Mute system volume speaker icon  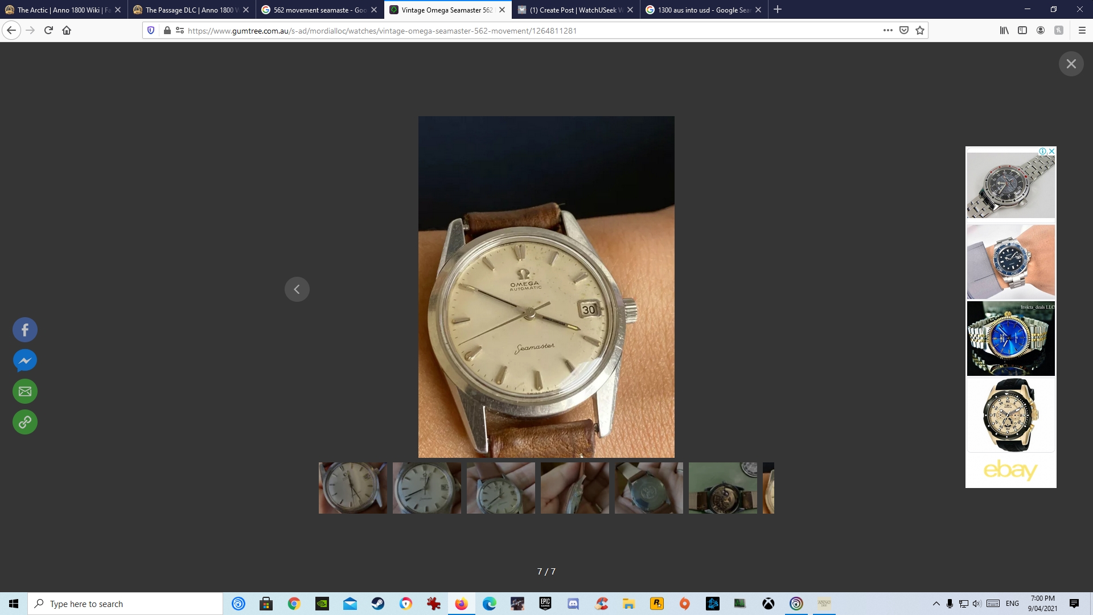point(977,604)
